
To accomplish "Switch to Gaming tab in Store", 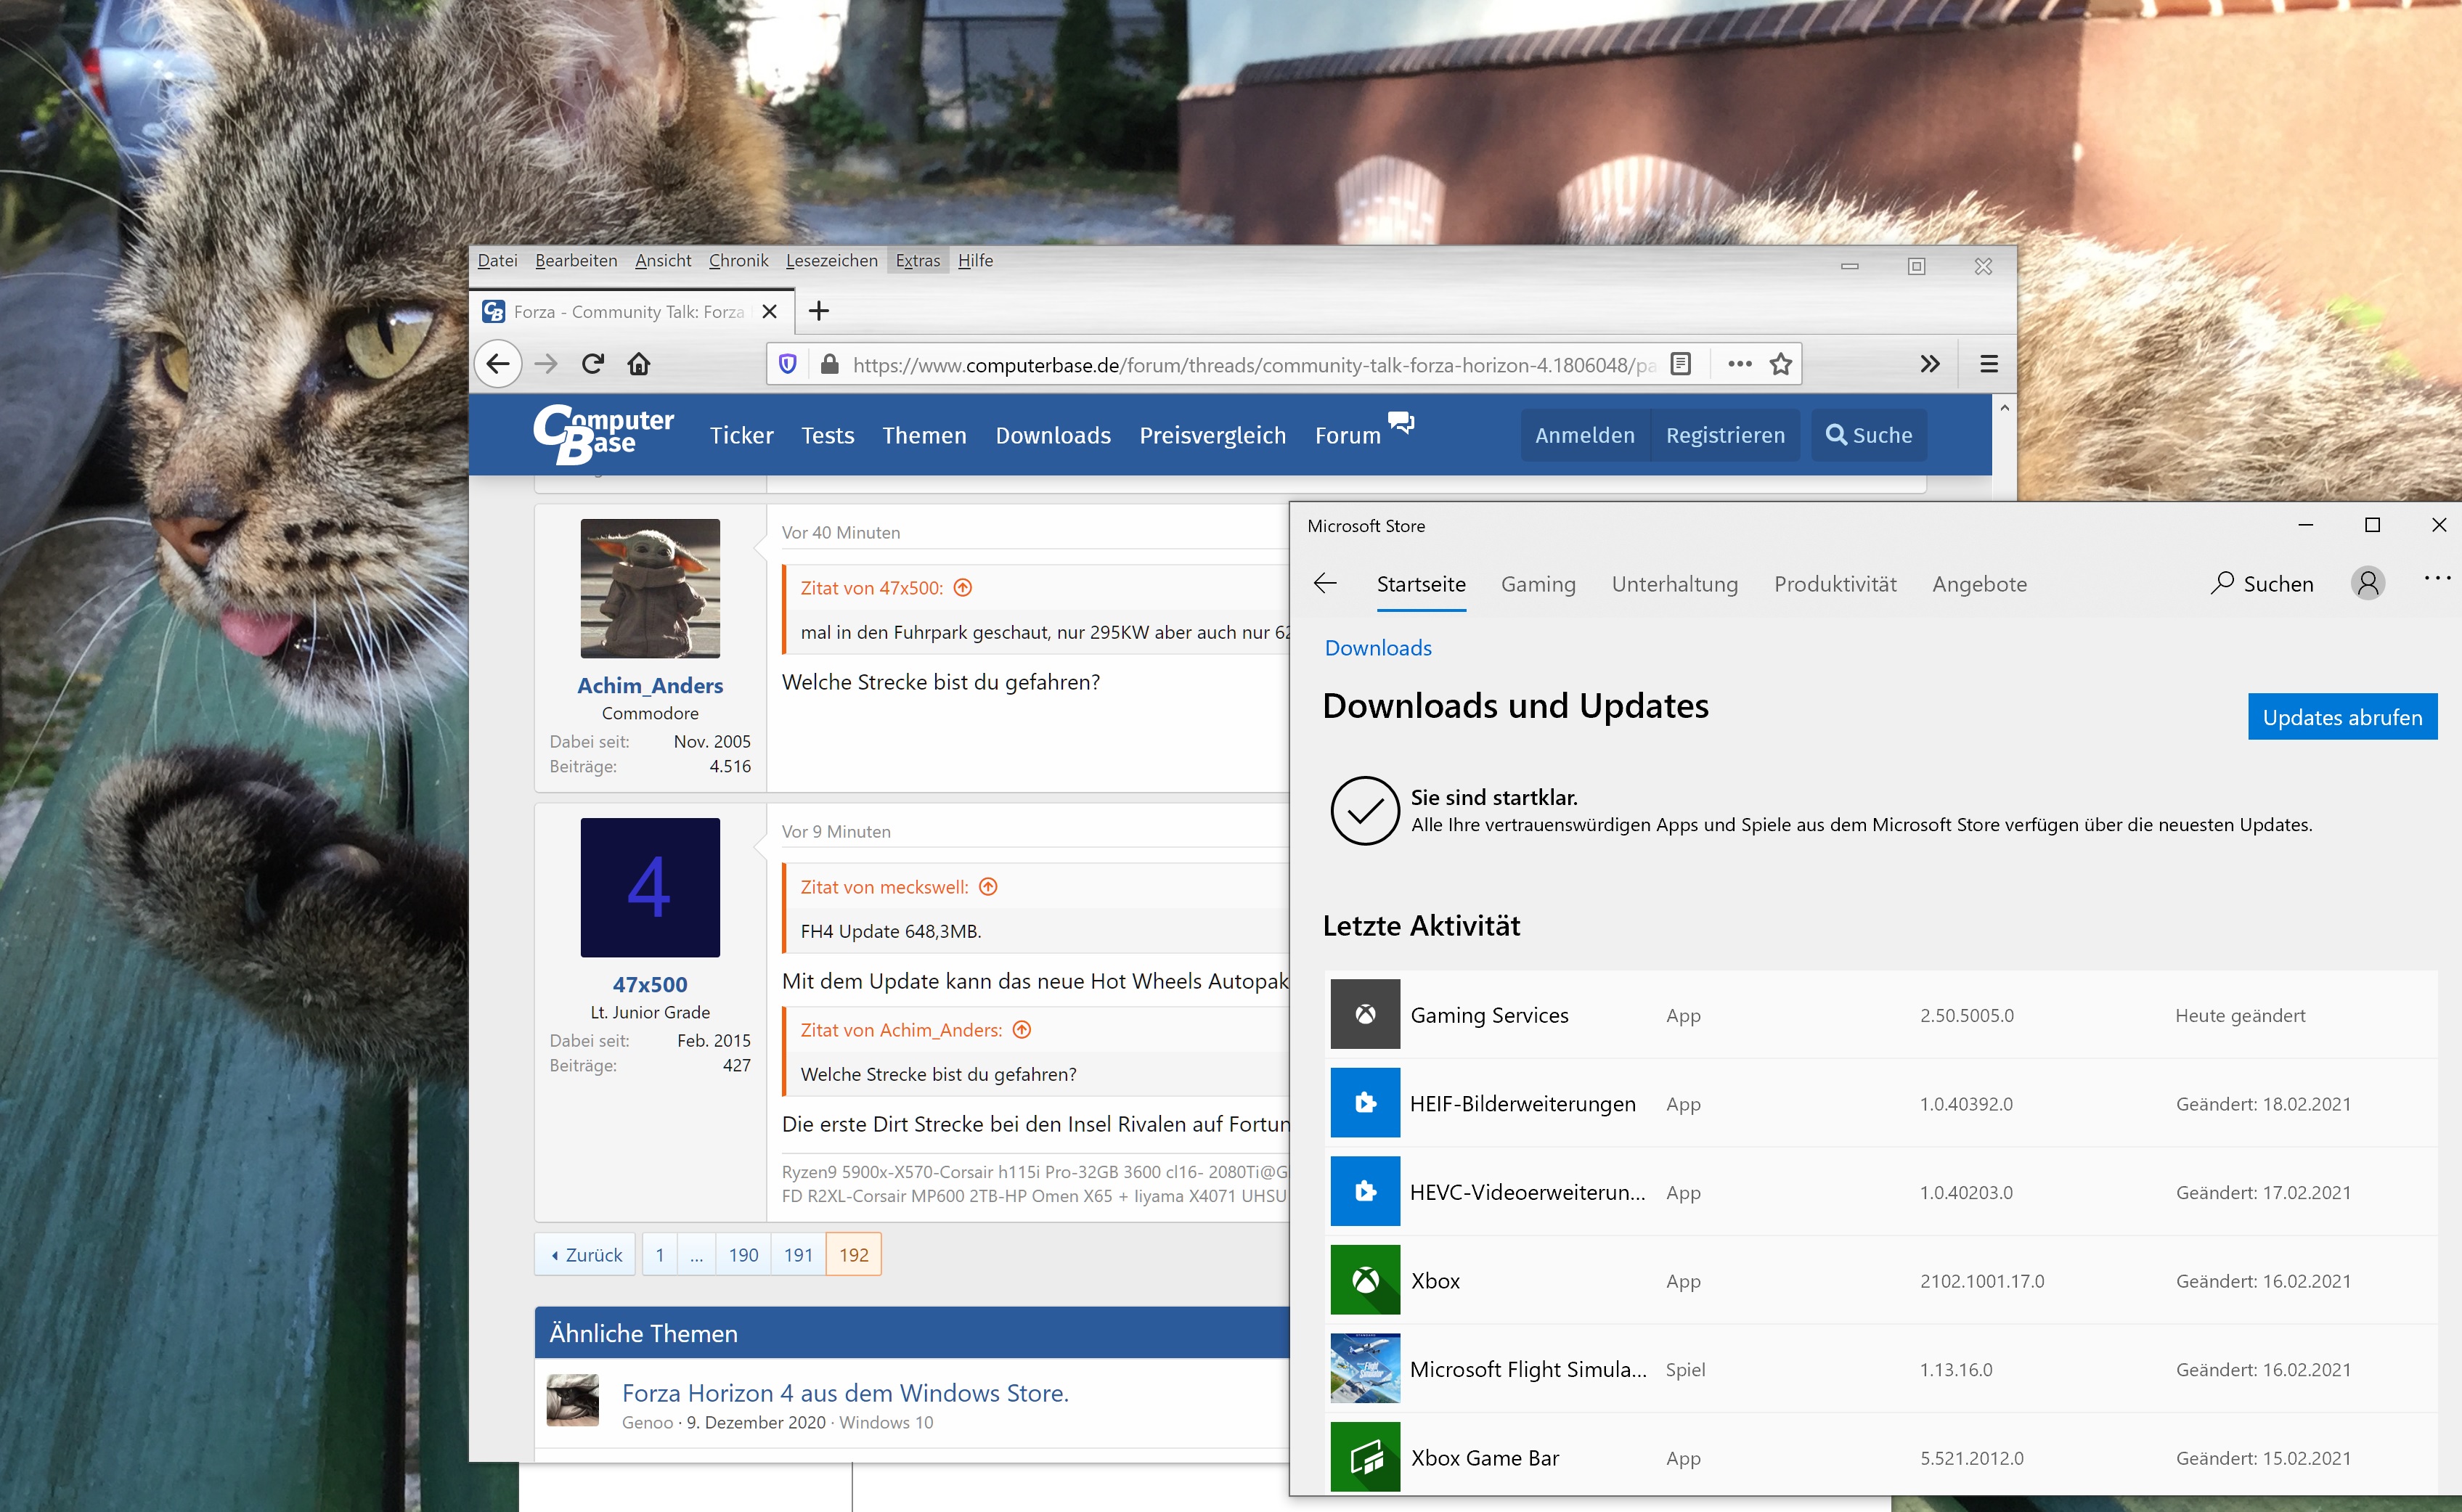I will 1538,584.
